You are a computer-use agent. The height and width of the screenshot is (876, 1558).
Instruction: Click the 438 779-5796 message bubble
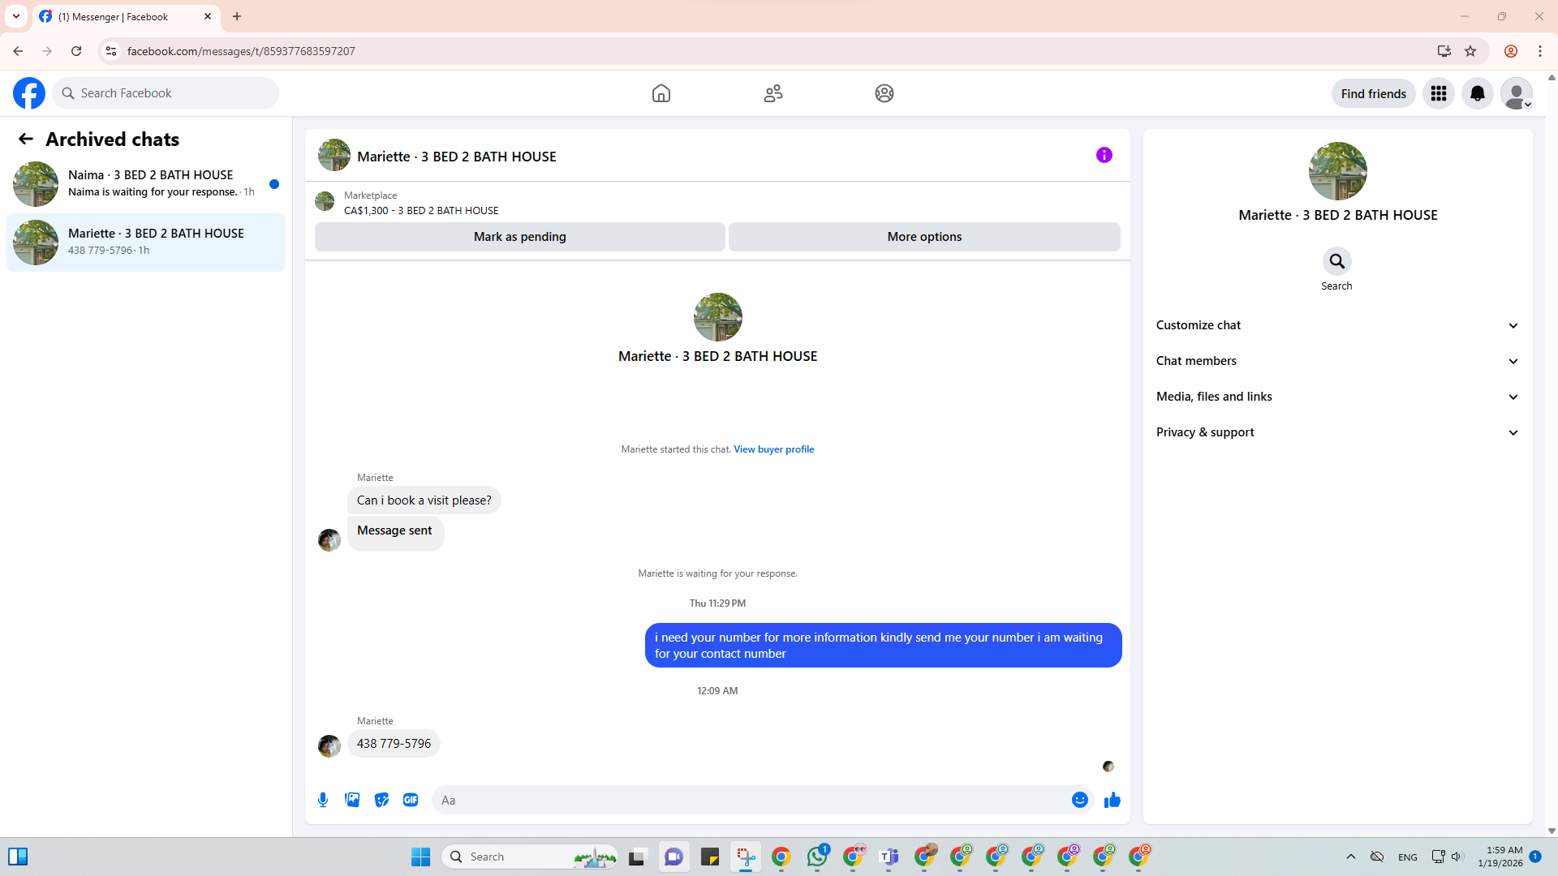394,744
